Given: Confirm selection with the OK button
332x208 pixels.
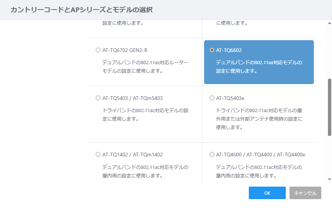Looking at the screenshot, I should 267,193.
